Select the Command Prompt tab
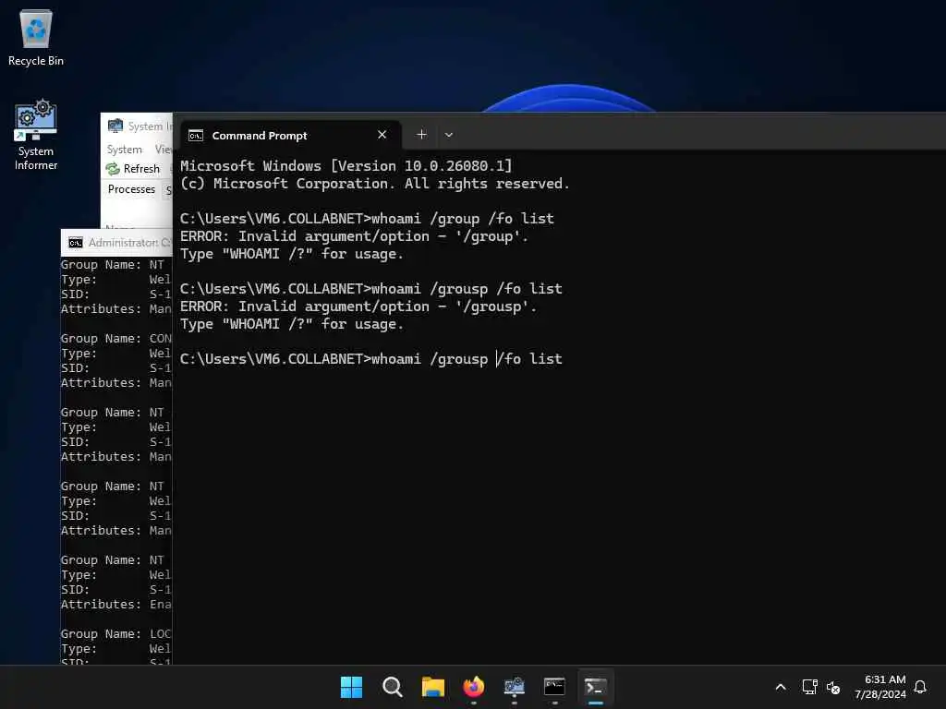Screen dimensions: 946x709 291,136
